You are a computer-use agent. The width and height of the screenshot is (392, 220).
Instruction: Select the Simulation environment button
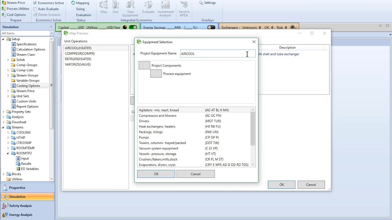(27, 197)
